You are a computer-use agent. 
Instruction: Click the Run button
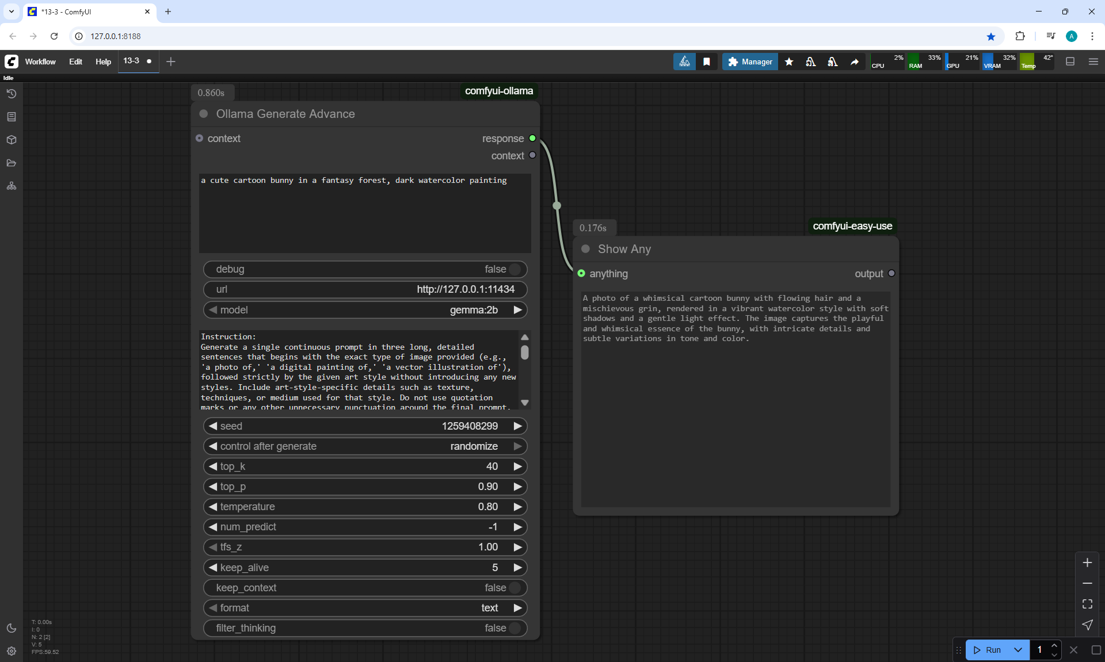(988, 650)
